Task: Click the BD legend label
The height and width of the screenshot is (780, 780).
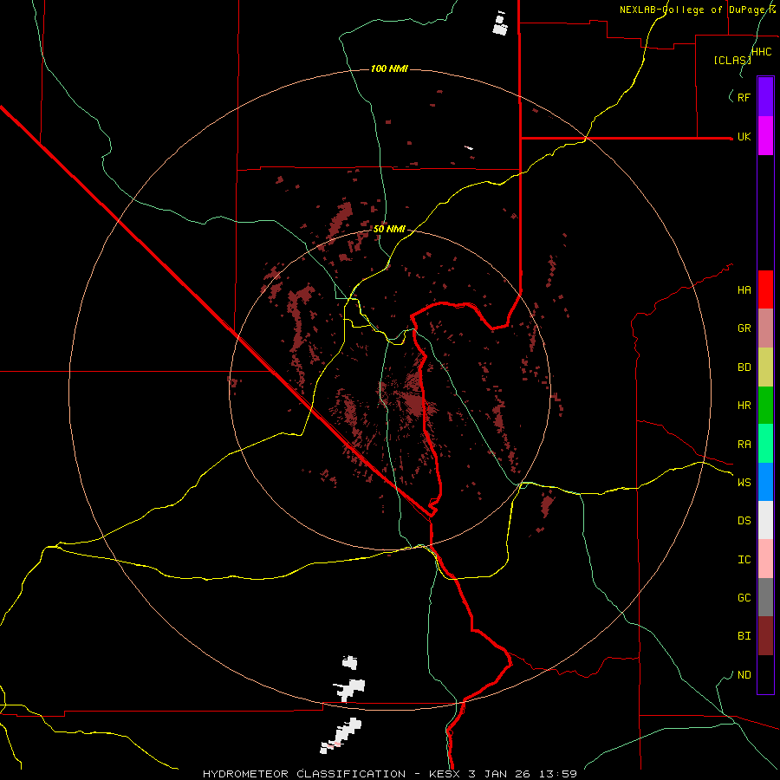Action: pyautogui.click(x=744, y=367)
